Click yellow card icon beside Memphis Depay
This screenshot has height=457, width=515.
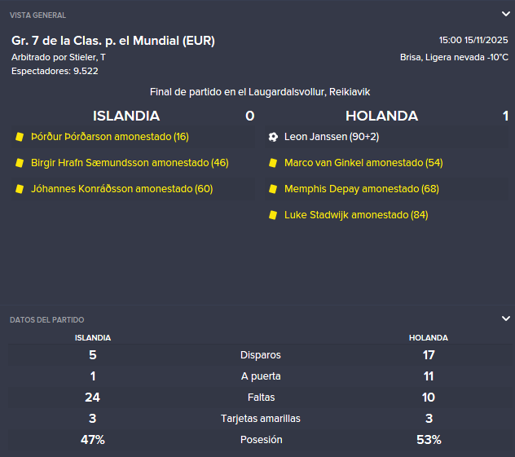coord(273,189)
